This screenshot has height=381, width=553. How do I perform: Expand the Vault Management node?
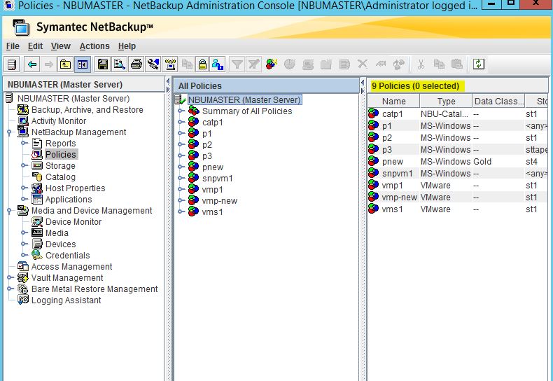[10, 277]
